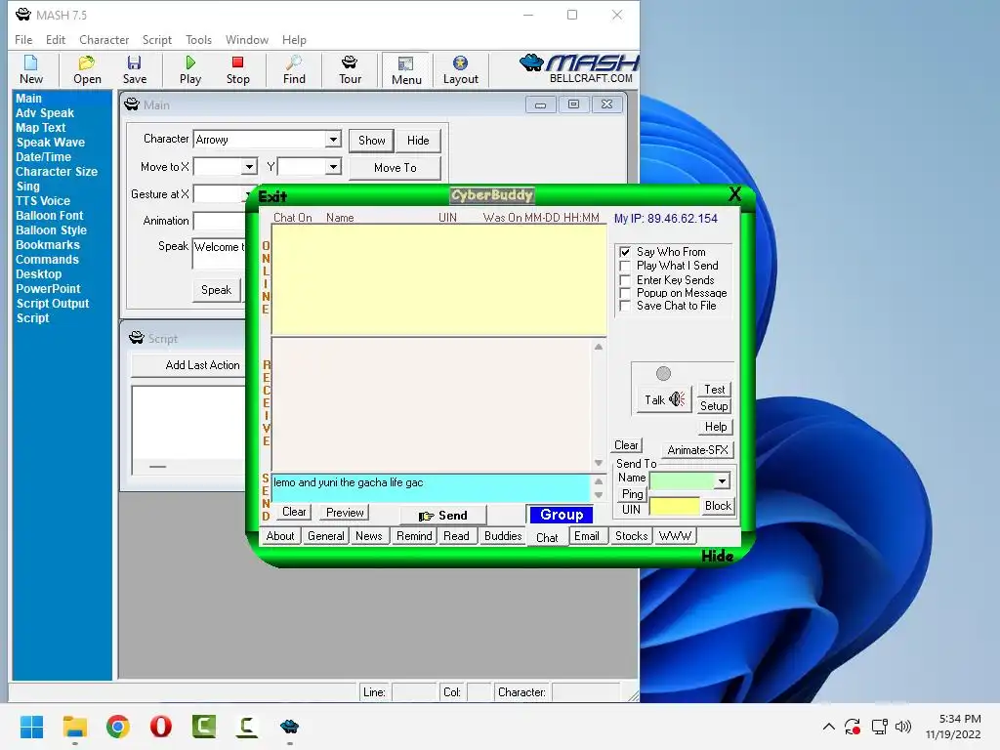Screen dimensions: 1000x750
Task: Open the Script menu
Action: click(157, 39)
